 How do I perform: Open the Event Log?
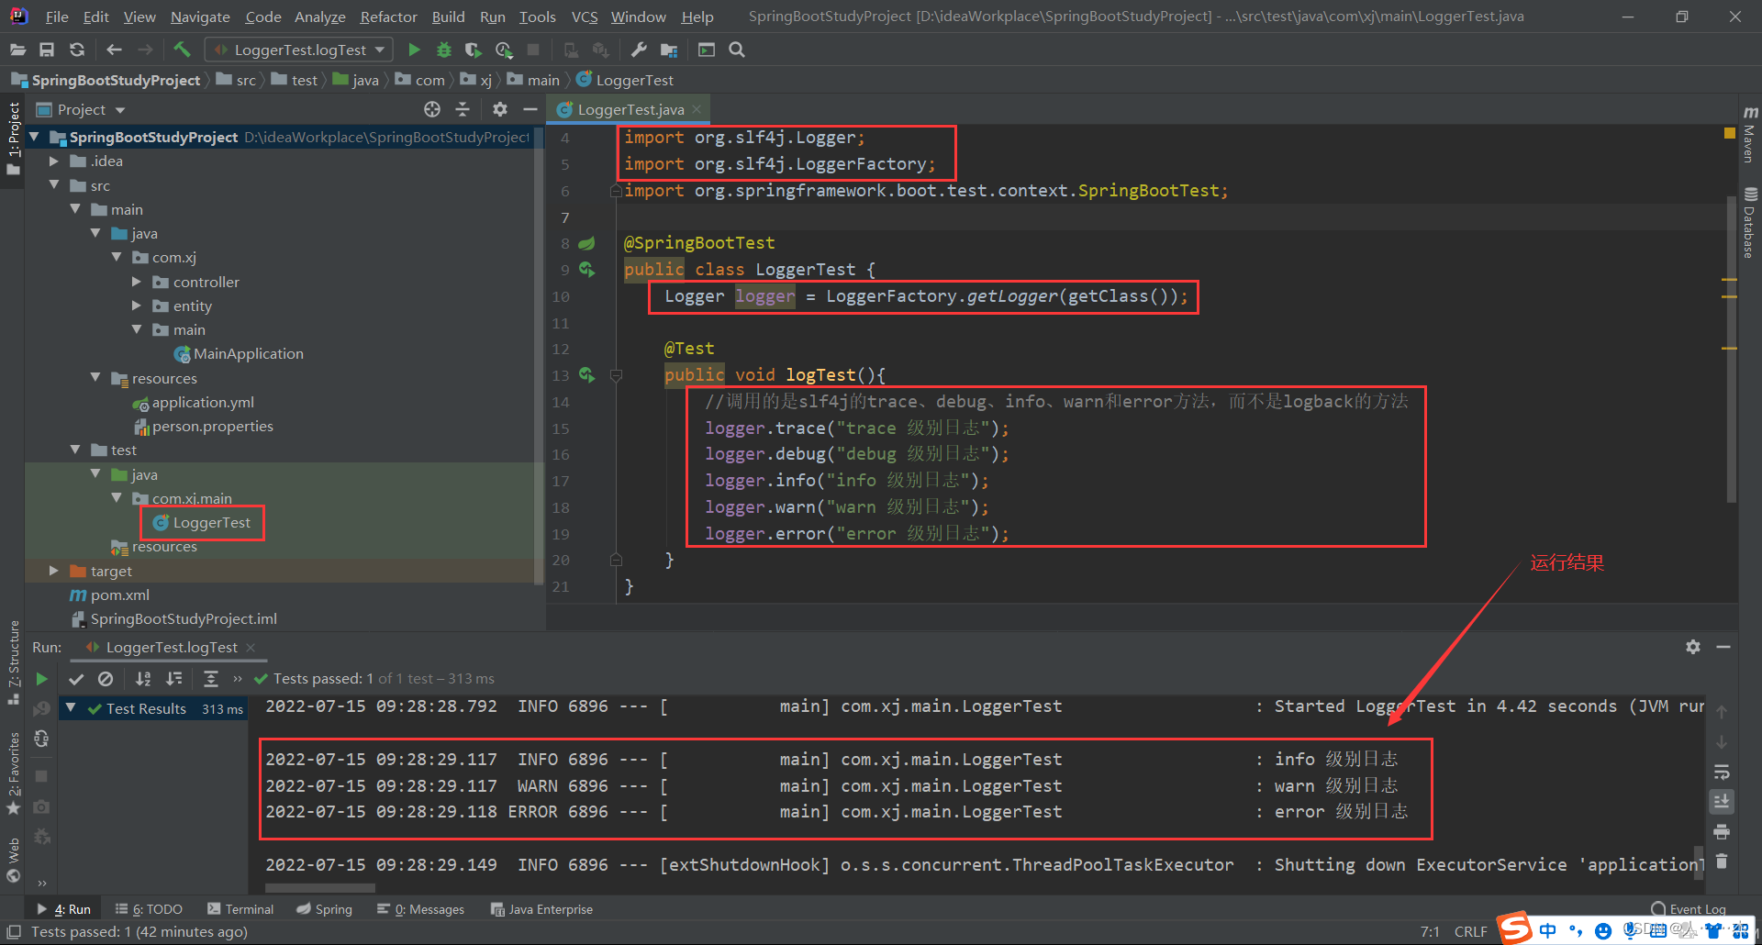click(1697, 908)
